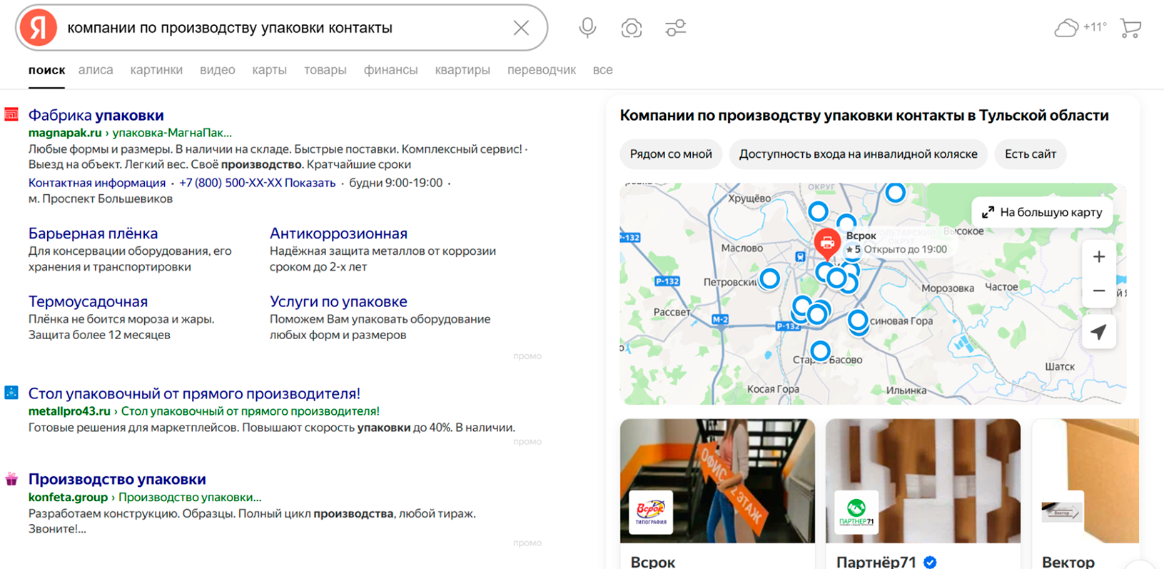Open the все services tab
The image size is (1164, 569).
click(602, 70)
